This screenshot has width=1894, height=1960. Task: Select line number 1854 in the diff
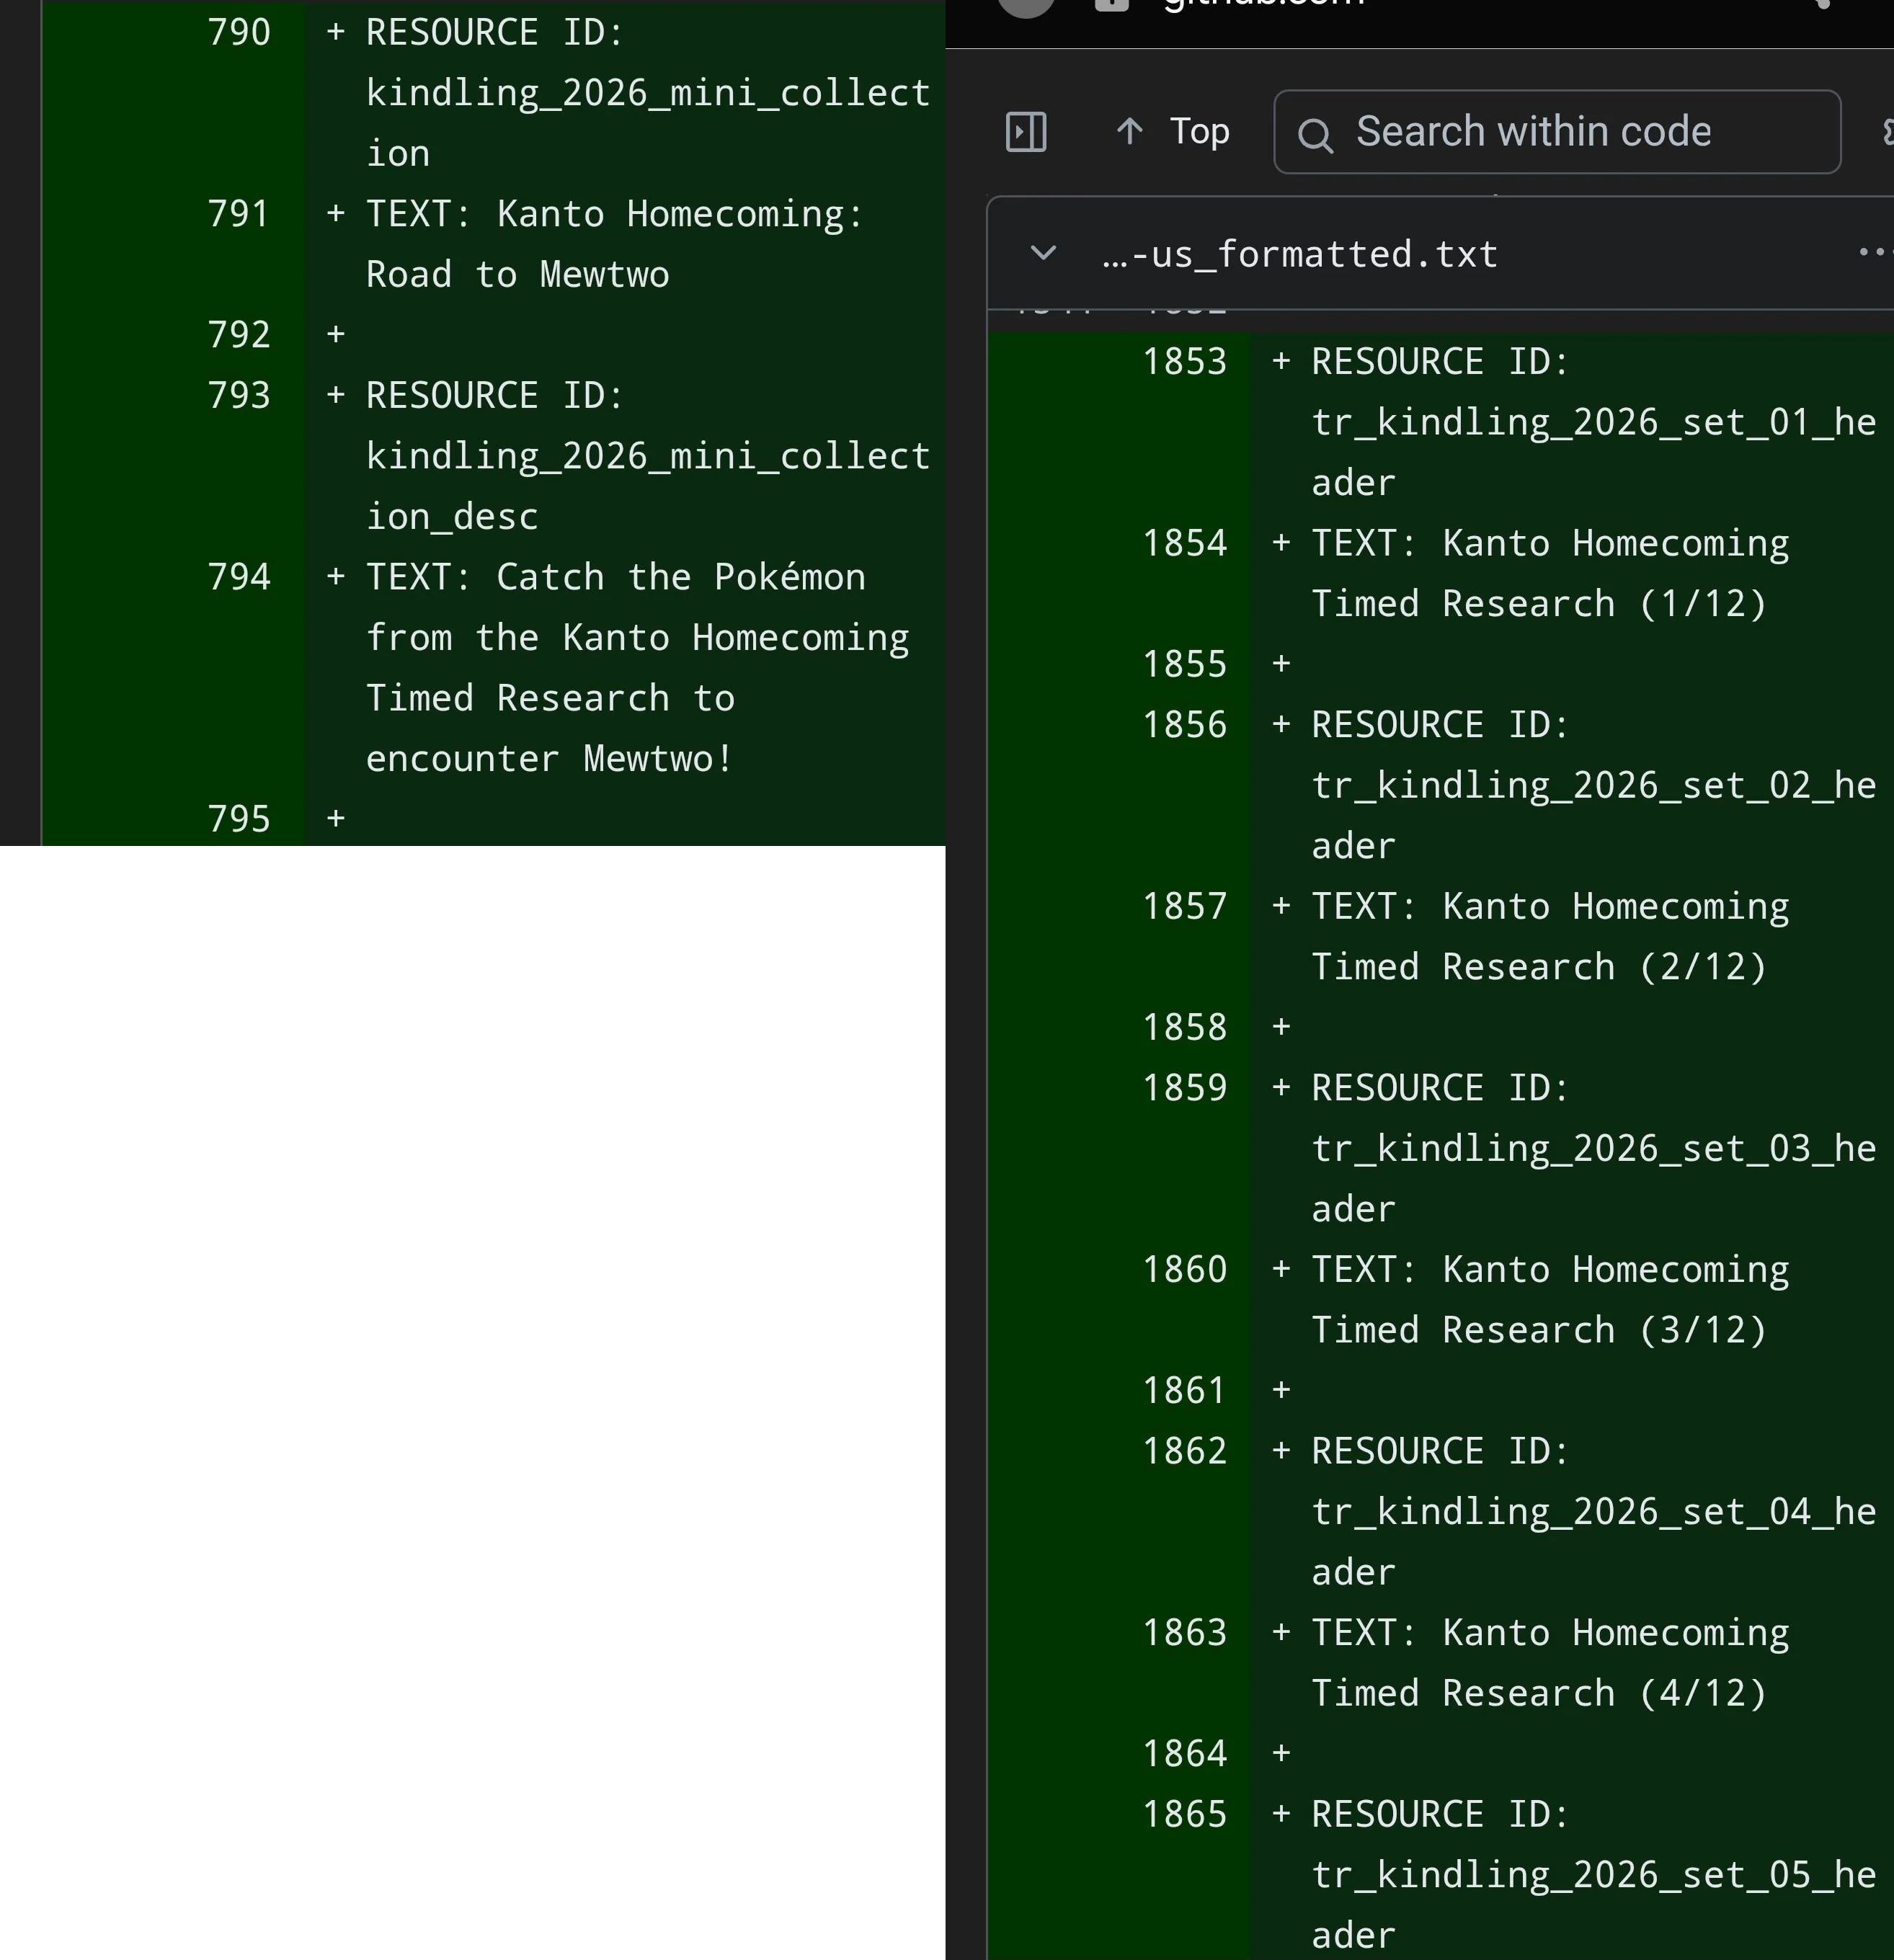(x=1184, y=543)
